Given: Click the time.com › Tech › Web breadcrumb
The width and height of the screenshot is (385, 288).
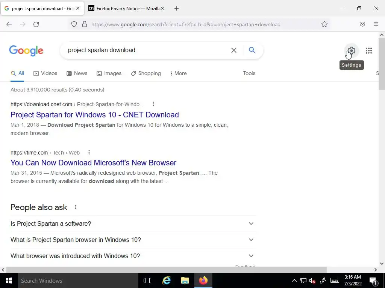Looking at the screenshot, I should 45,153.
